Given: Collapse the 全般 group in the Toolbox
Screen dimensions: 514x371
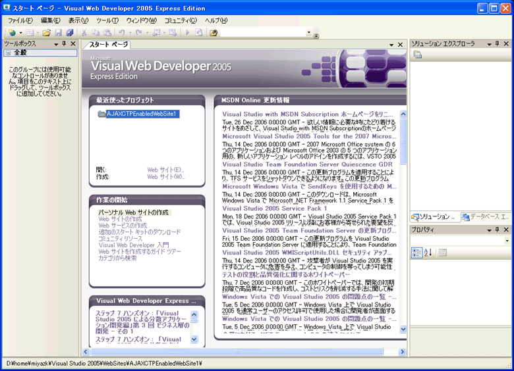Looking at the screenshot, I should 9,53.
